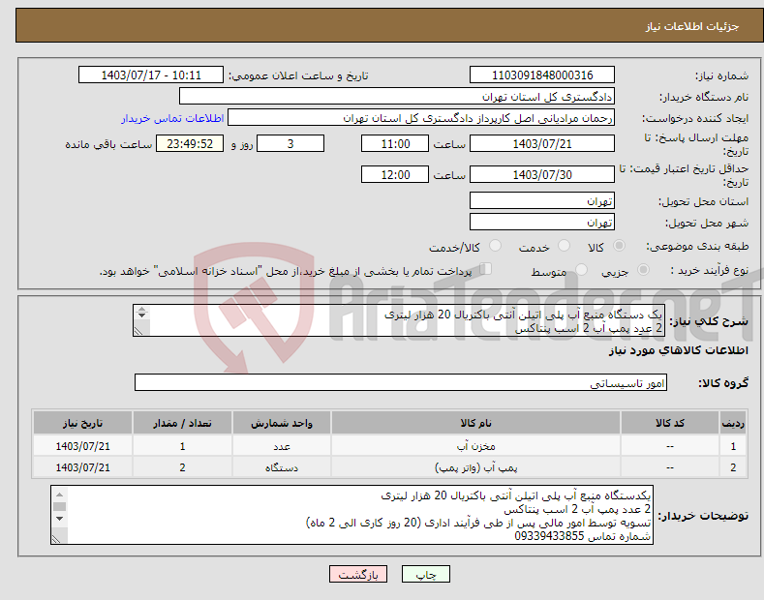Image resolution: width=764 pixels, height=600 pixels.
Task: Click resize grip of شرح کلی نیاز textarea
Action: click(138, 331)
